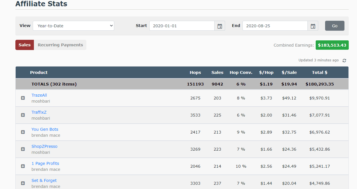Click the green Combined Earnings badge
Image resolution: width=357 pixels, height=189 pixels.
click(332, 45)
